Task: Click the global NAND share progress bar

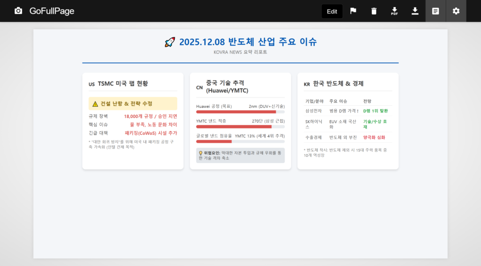Action: click(240, 141)
